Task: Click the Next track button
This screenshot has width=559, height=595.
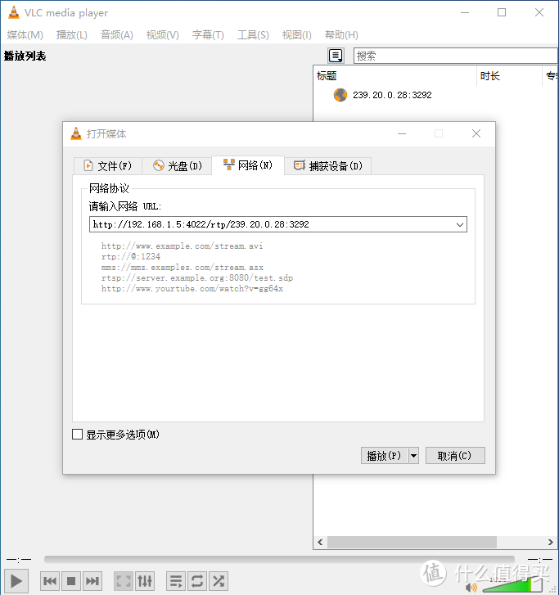Action: (x=92, y=581)
